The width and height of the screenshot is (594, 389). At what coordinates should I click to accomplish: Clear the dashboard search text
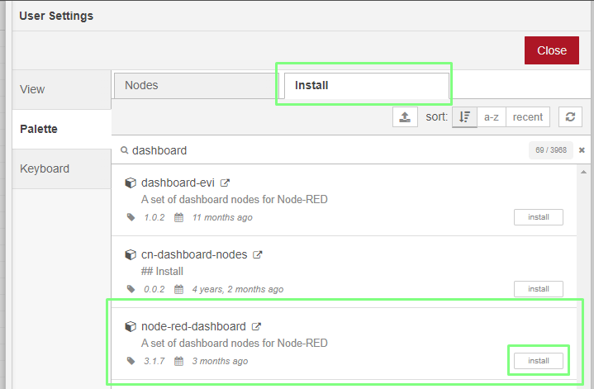click(582, 150)
